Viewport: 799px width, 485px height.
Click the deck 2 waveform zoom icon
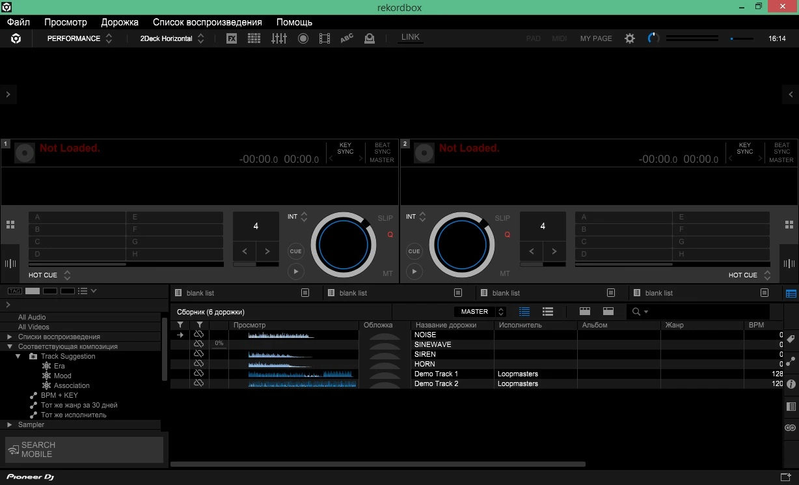789,264
